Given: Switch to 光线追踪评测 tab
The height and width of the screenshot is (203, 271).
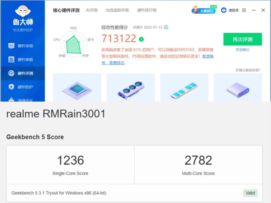Looking at the screenshot, I should point(117,10).
